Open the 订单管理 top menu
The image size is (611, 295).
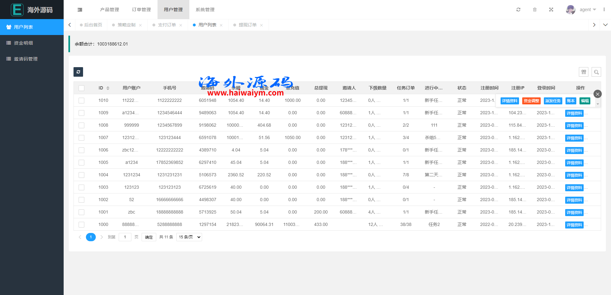(x=141, y=10)
